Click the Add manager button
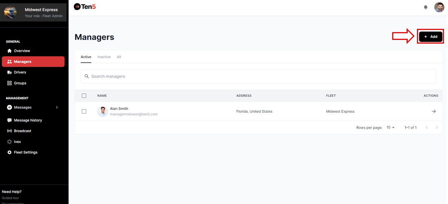 [430, 37]
